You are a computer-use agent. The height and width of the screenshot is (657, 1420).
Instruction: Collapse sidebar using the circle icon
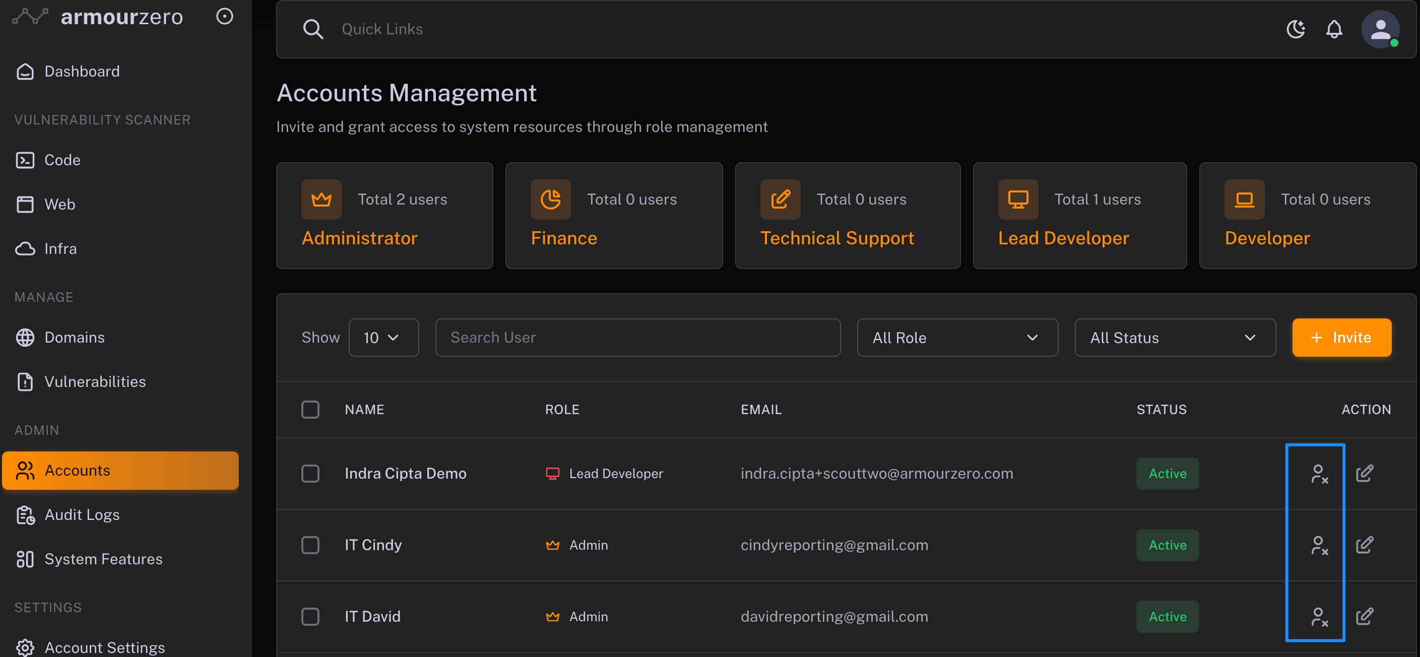click(x=224, y=17)
